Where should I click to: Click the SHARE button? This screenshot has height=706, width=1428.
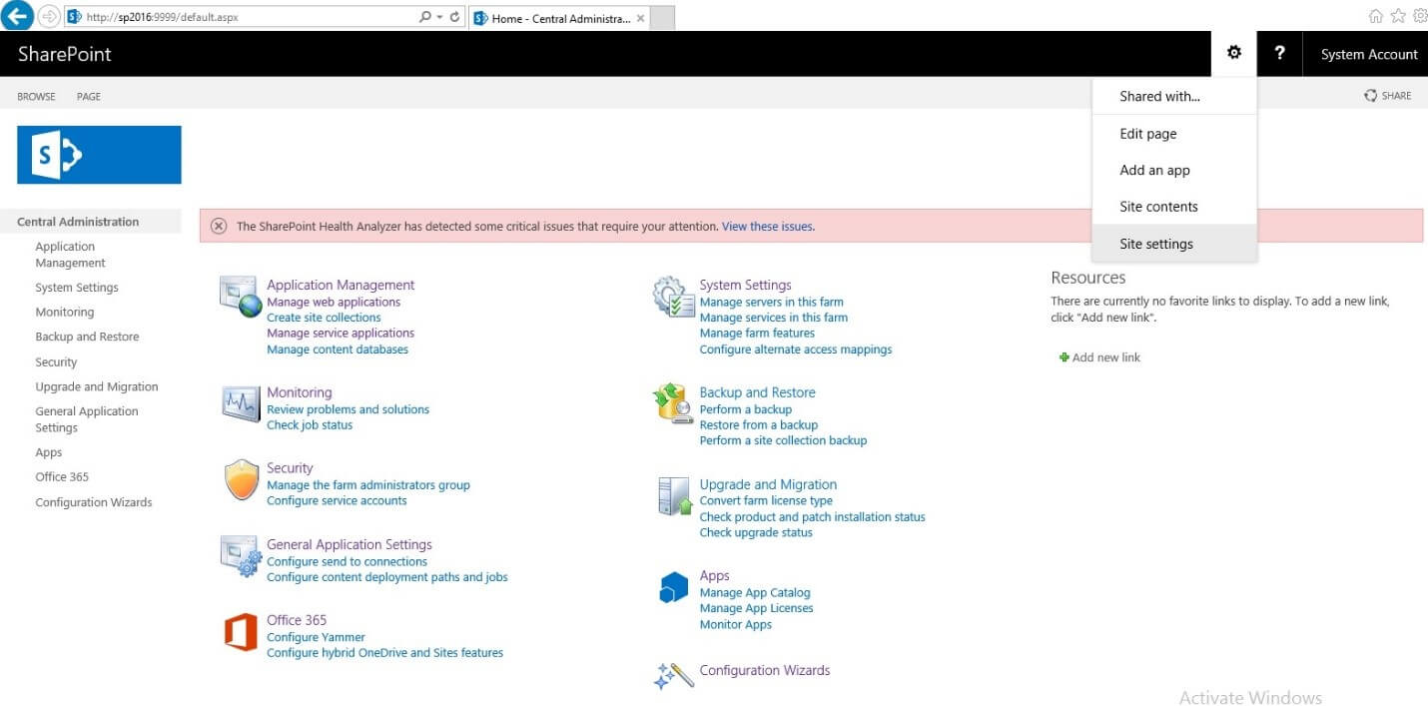coord(1388,96)
